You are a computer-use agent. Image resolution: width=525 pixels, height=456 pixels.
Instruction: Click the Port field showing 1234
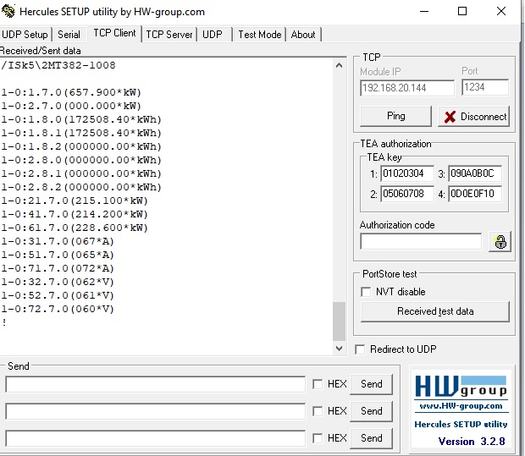tap(485, 87)
